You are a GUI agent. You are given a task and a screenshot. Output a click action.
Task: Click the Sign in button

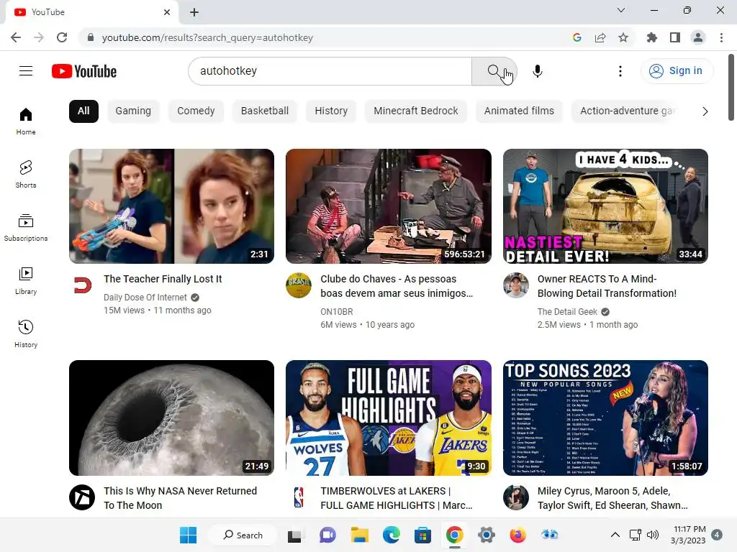(677, 71)
